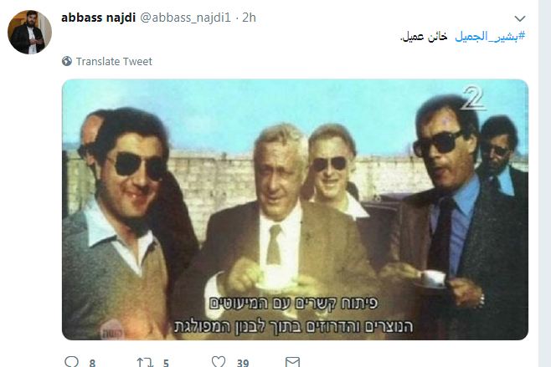Retweet using the retweet arrows icon
The height and width of the screenshot is (367, 551).
[x=145, y=362]
